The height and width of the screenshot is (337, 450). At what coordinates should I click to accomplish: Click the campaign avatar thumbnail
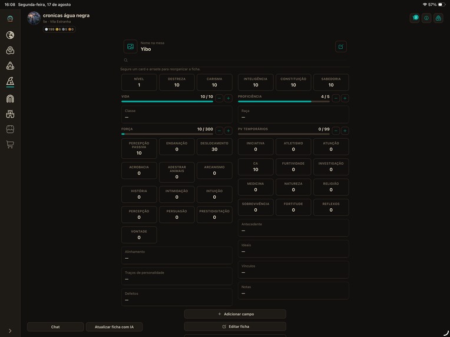click(x=34, y=18)
